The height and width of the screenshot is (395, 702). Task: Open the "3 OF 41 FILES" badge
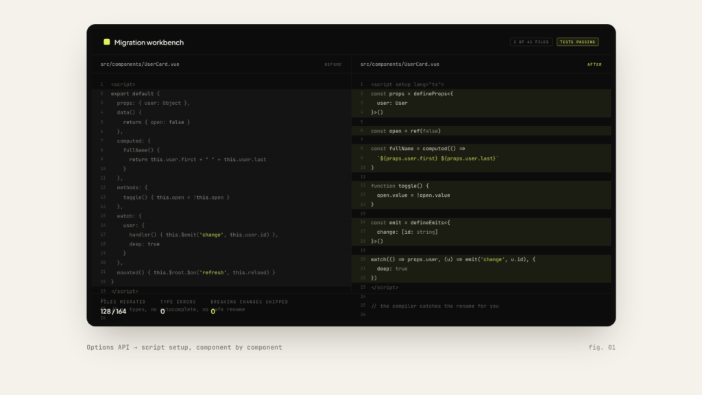click(x=531, y=42)
